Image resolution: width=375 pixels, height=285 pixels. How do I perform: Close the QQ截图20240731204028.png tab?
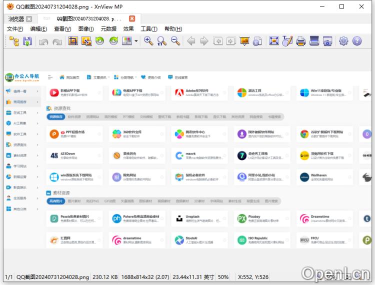click(x=132, y=19)
